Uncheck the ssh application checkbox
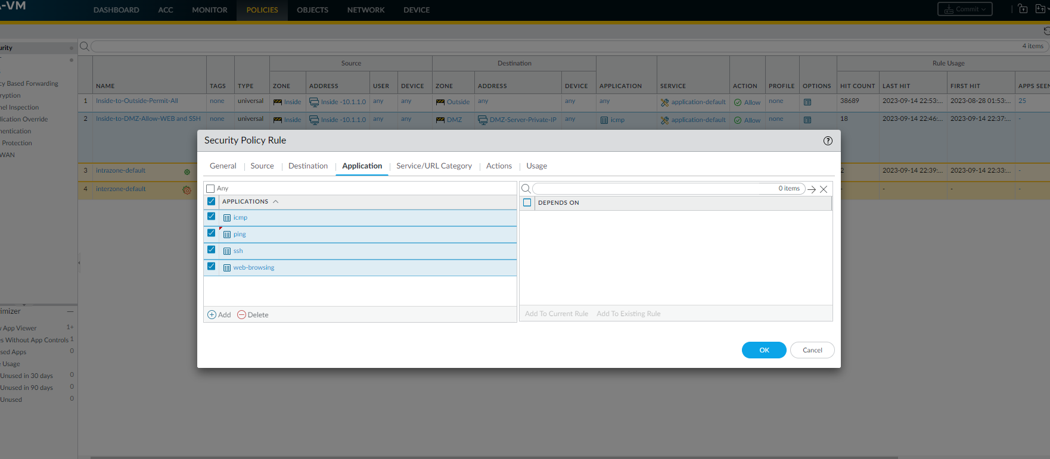The image size is (1050, 459). point(211,250)
